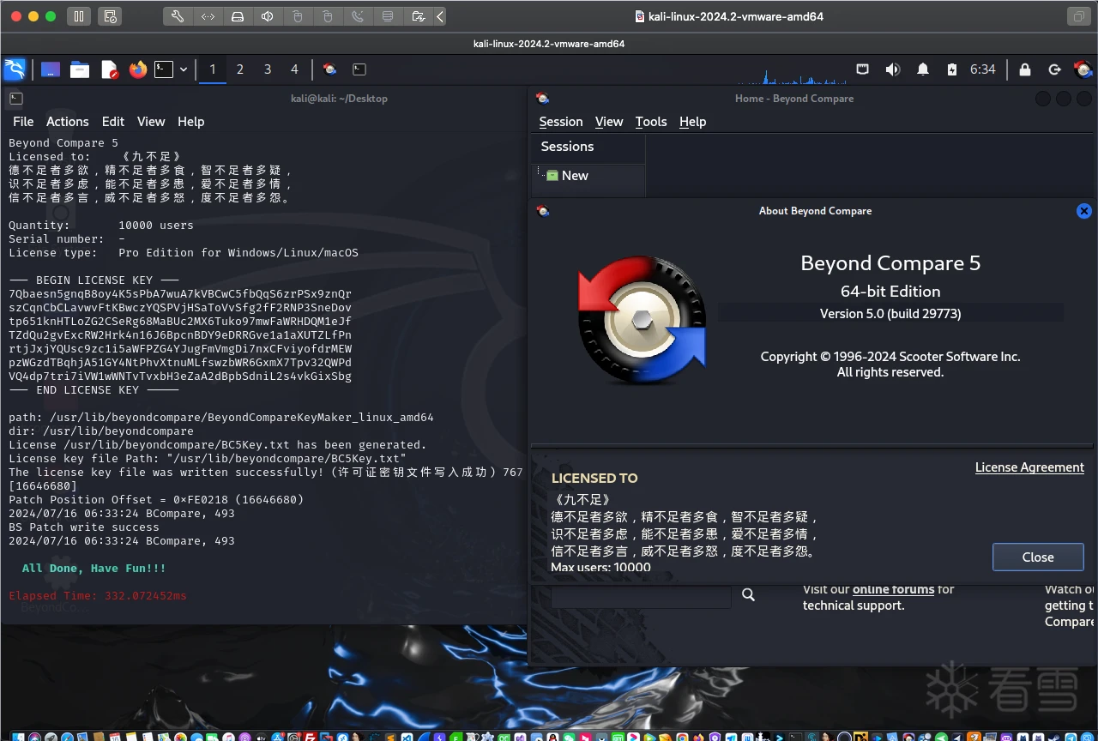The height and width of the screenshot is (741, 1098).
Task: Click the Version 5.0 (build 29773) text
Action: point(890,314)
